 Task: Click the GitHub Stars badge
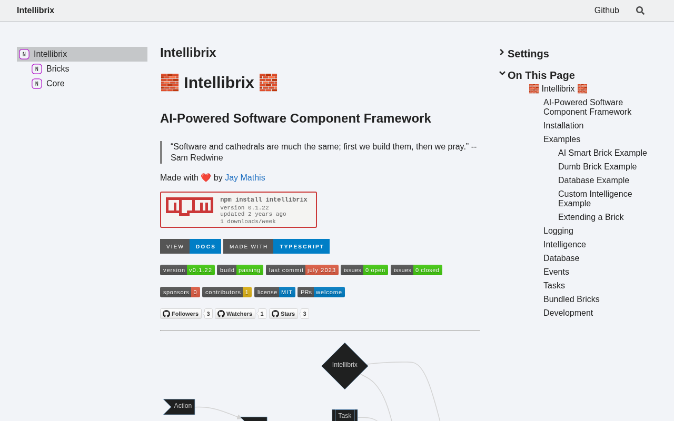[289, 314]
